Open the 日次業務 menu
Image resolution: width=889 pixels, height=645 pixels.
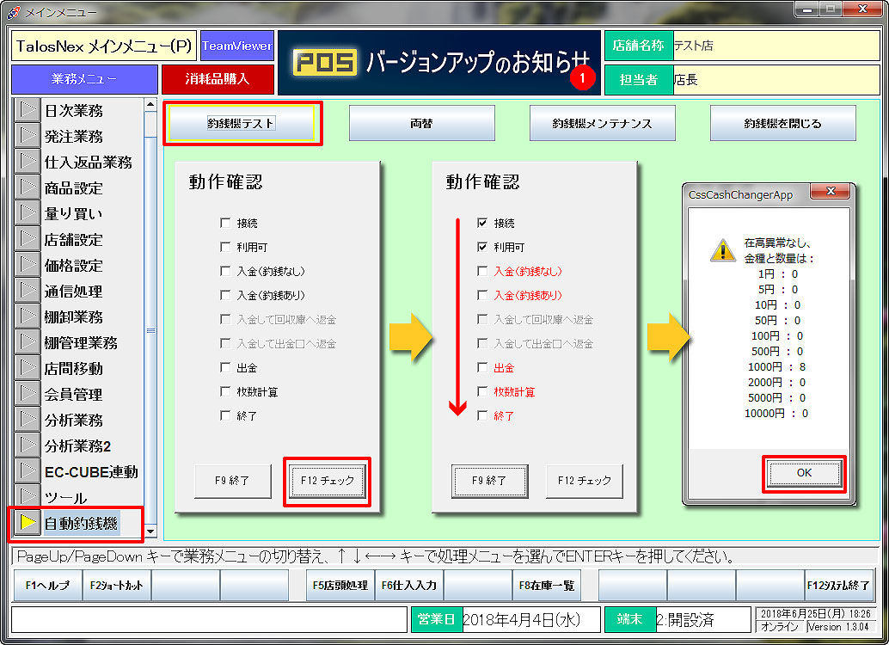pyautogui.click(x=74, y=111)
